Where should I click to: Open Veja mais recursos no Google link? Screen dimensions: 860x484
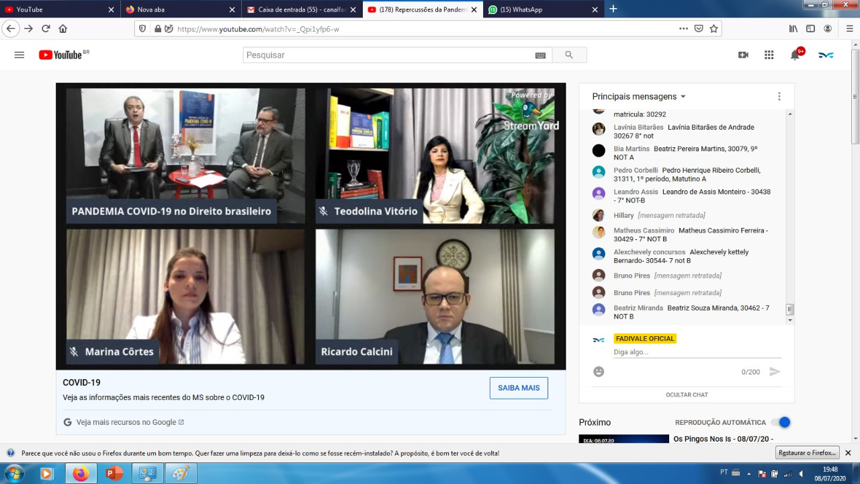[126, 422]
